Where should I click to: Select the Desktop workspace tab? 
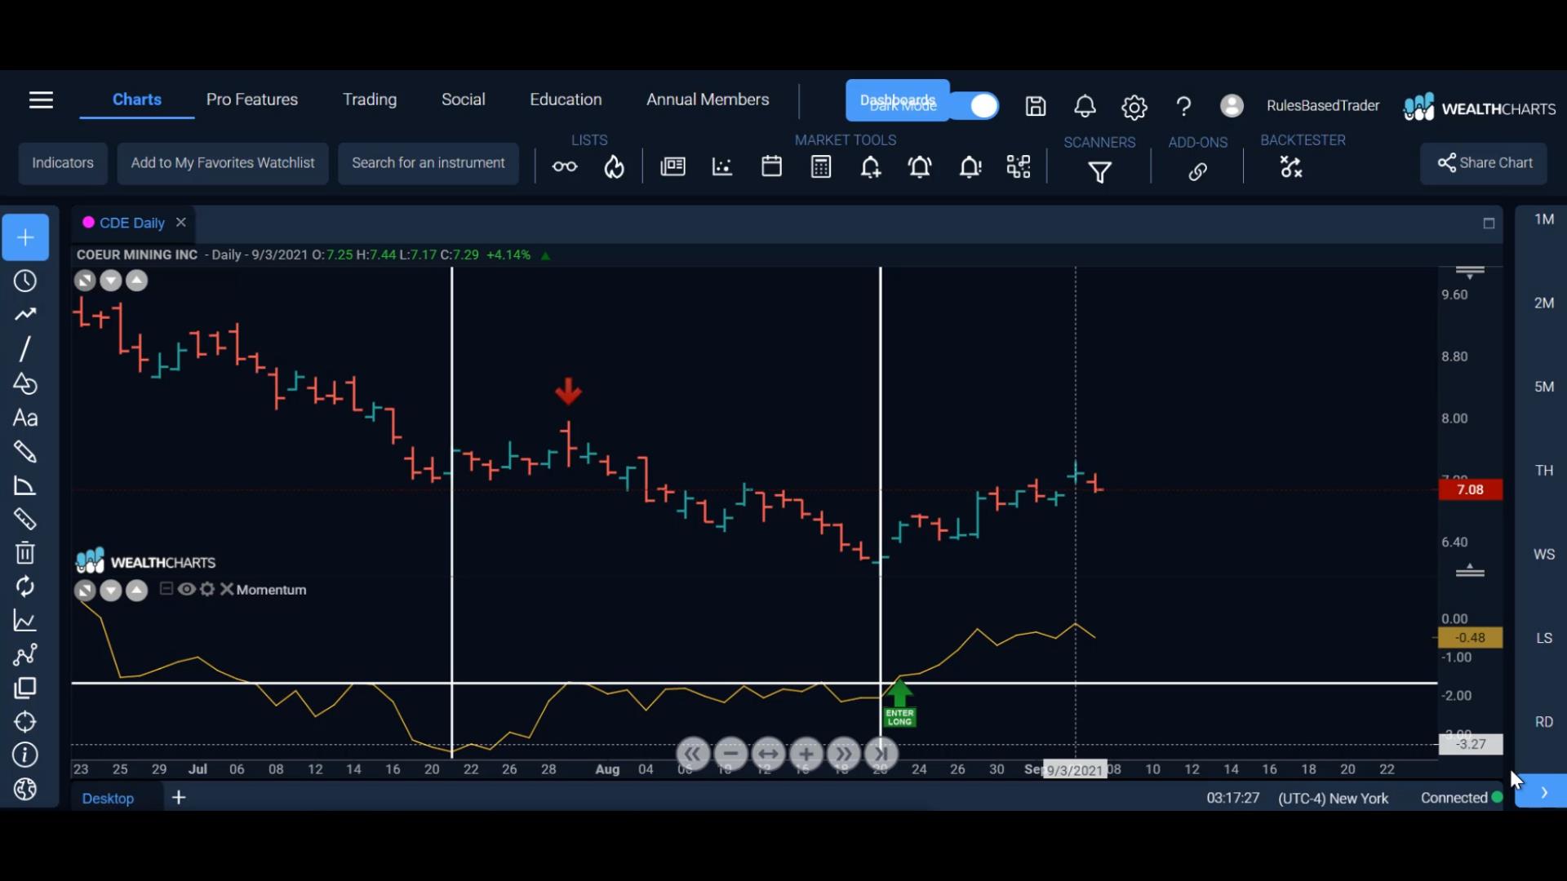108,798
